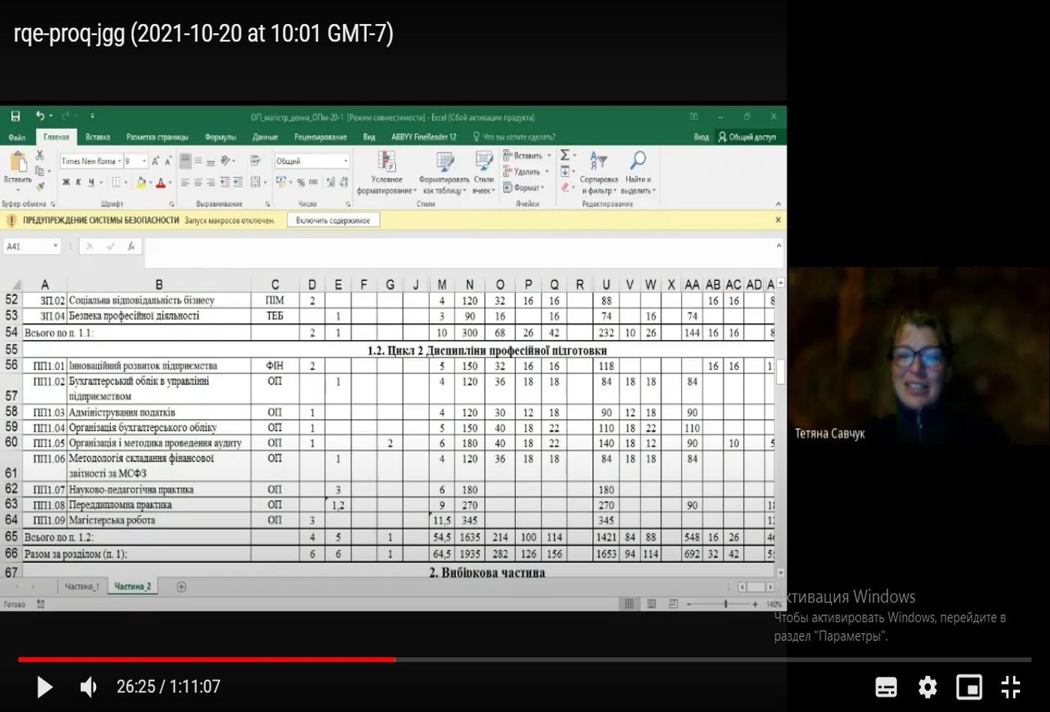
Task: Switch to the Частина_1 sheet tab
Action: point(82,587)
